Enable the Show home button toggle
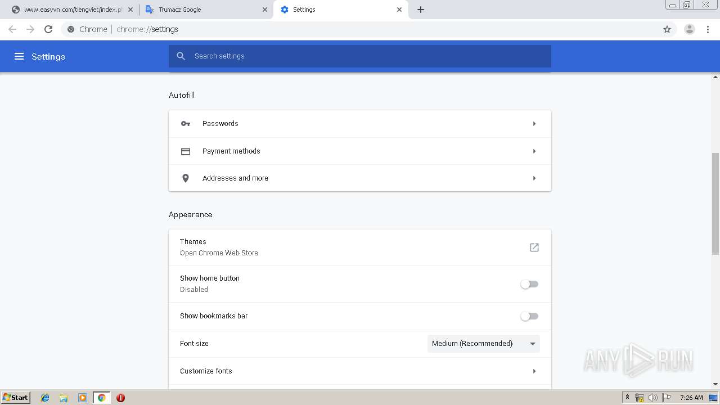 (x=529, y=284)
